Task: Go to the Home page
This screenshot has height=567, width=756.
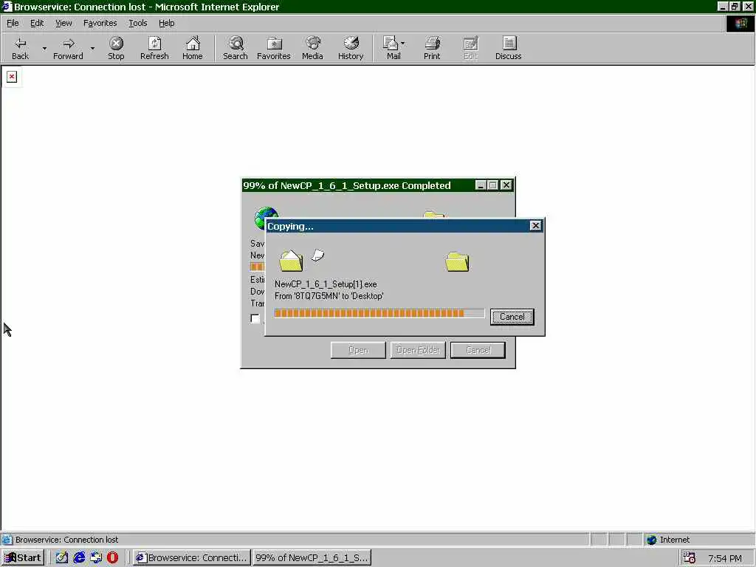Action: coord(193,48)
